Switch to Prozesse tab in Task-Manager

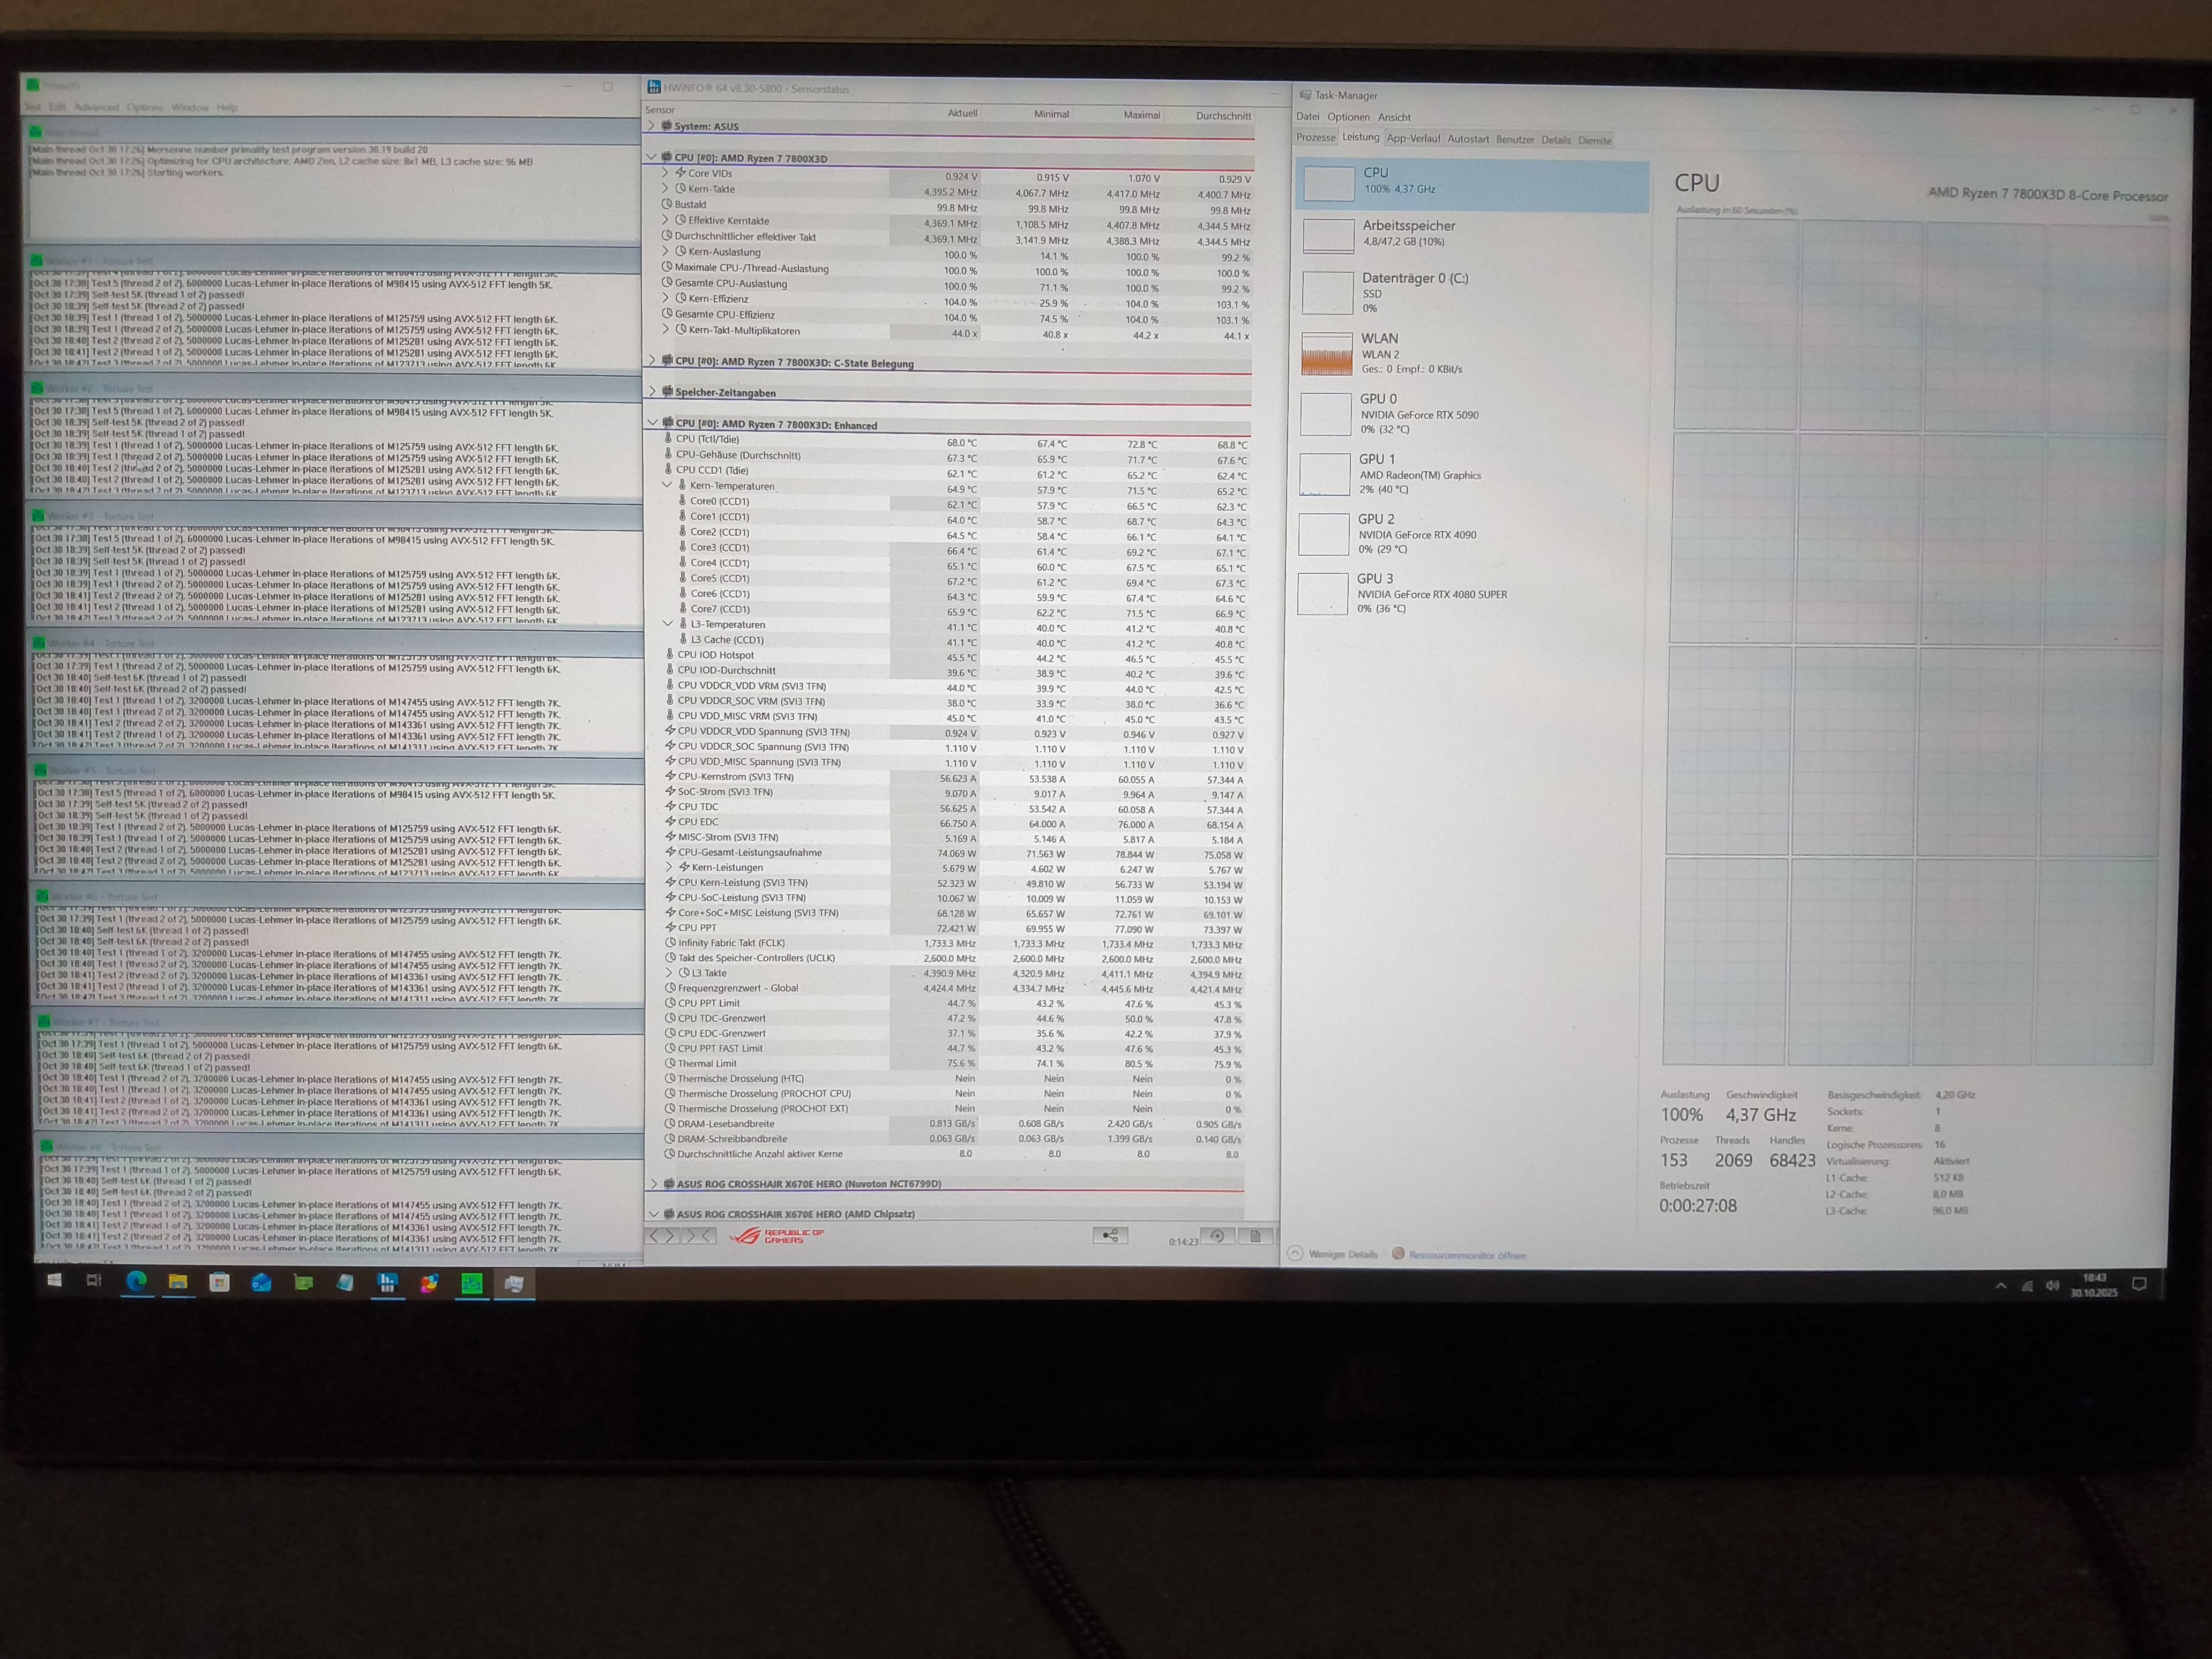[x=1315, y=138]
